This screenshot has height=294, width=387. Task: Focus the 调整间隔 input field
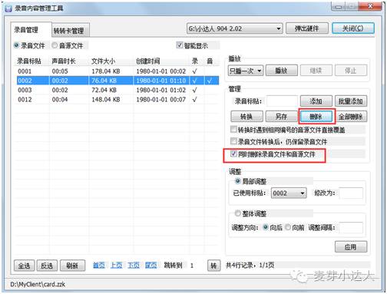[351, 227]
